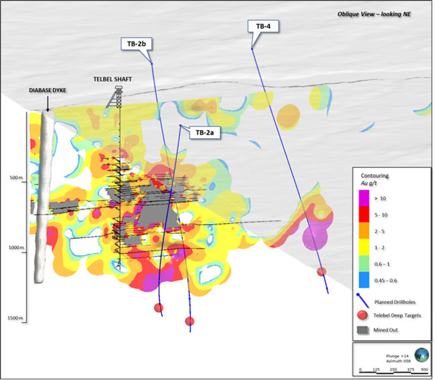435x380 pixels.
Task: Click the TB-2b drillhole label
Action: (136, 44)
